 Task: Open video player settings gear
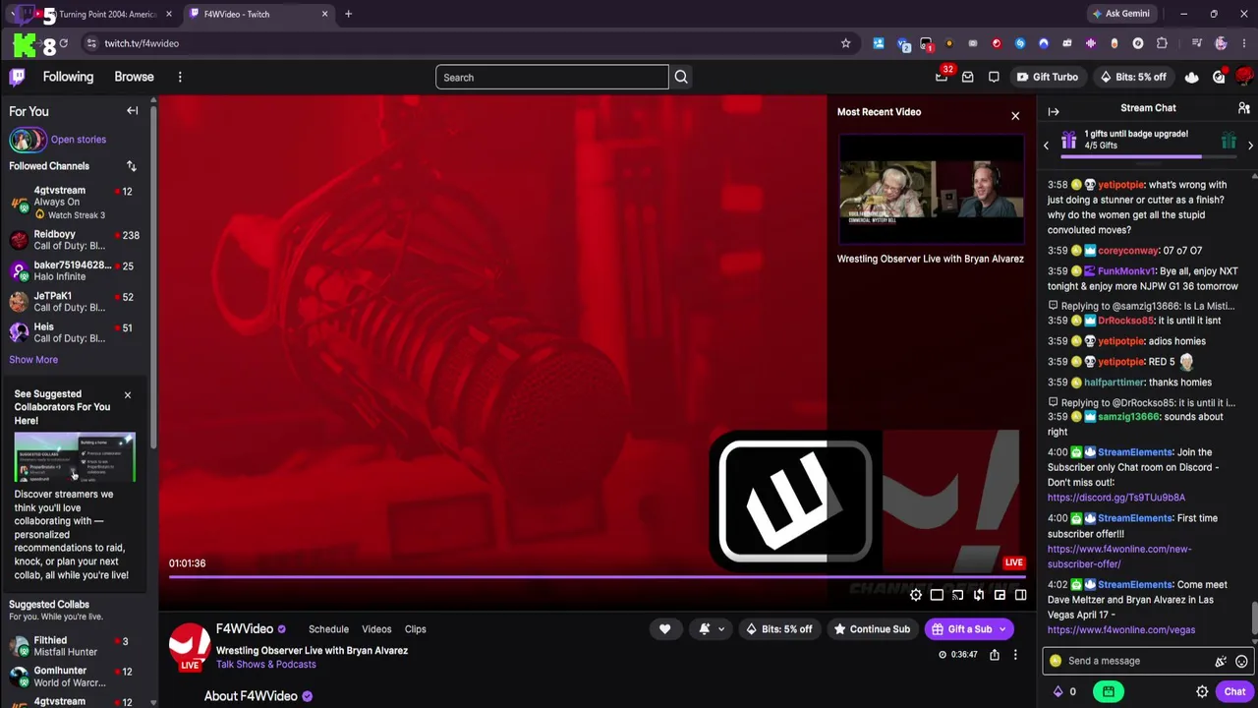pos(916,595)
